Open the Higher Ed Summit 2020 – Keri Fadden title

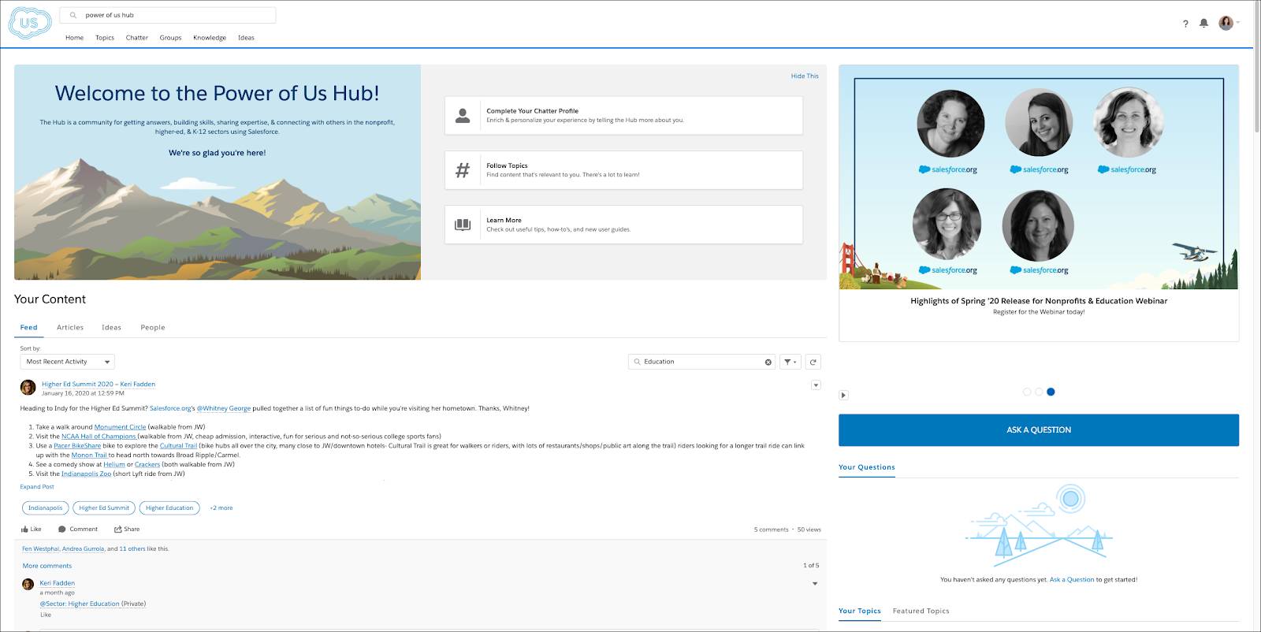[x=99, y=385]
